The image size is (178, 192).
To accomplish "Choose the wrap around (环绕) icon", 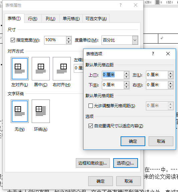I will pos(41,111).
